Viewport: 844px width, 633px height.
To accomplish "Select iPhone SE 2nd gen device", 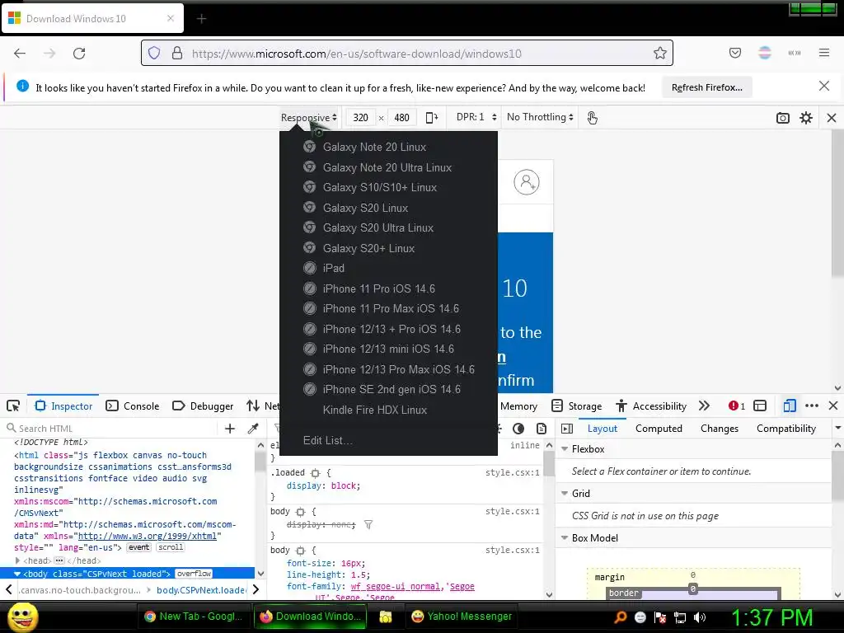I will 388,389.
